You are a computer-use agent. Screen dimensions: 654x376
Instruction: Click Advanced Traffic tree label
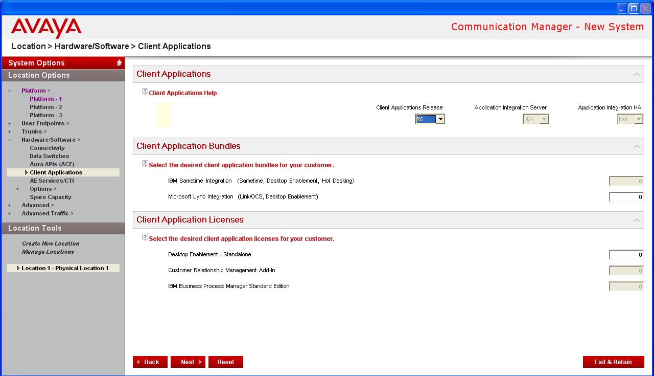pyautogui.click(x=48, y=213)
